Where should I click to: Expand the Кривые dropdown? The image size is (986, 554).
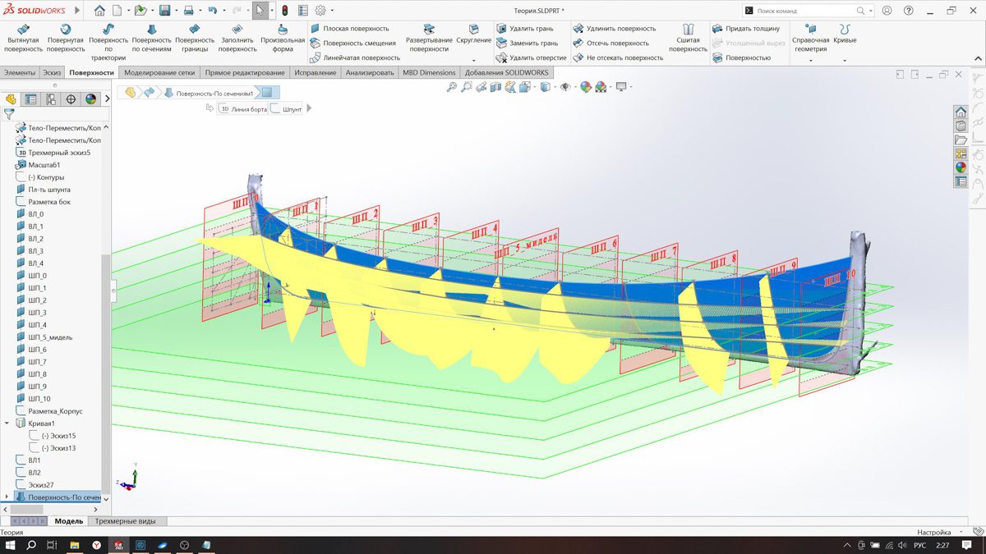pyautogui.click(x=844, y=59)
